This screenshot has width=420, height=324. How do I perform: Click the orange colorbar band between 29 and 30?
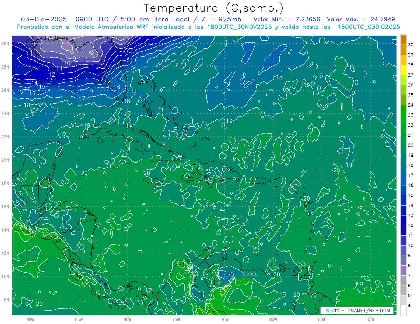coord(404,50)
